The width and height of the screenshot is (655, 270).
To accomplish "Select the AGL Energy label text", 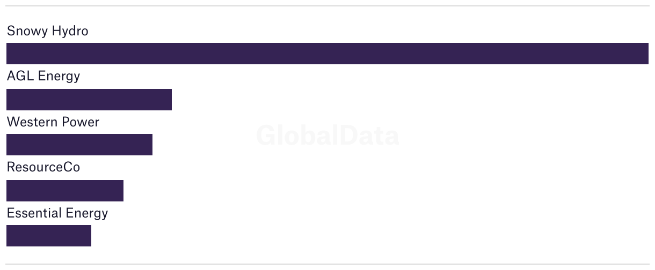I will (43, 76).
